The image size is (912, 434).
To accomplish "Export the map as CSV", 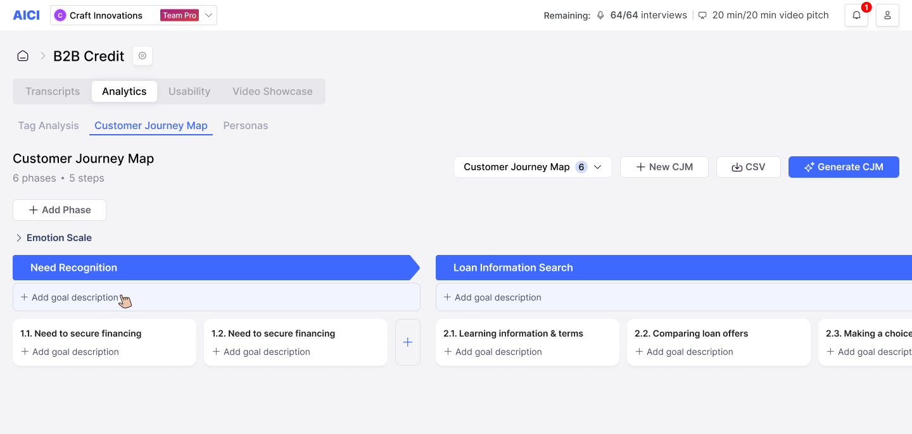I will pos(748,167).
